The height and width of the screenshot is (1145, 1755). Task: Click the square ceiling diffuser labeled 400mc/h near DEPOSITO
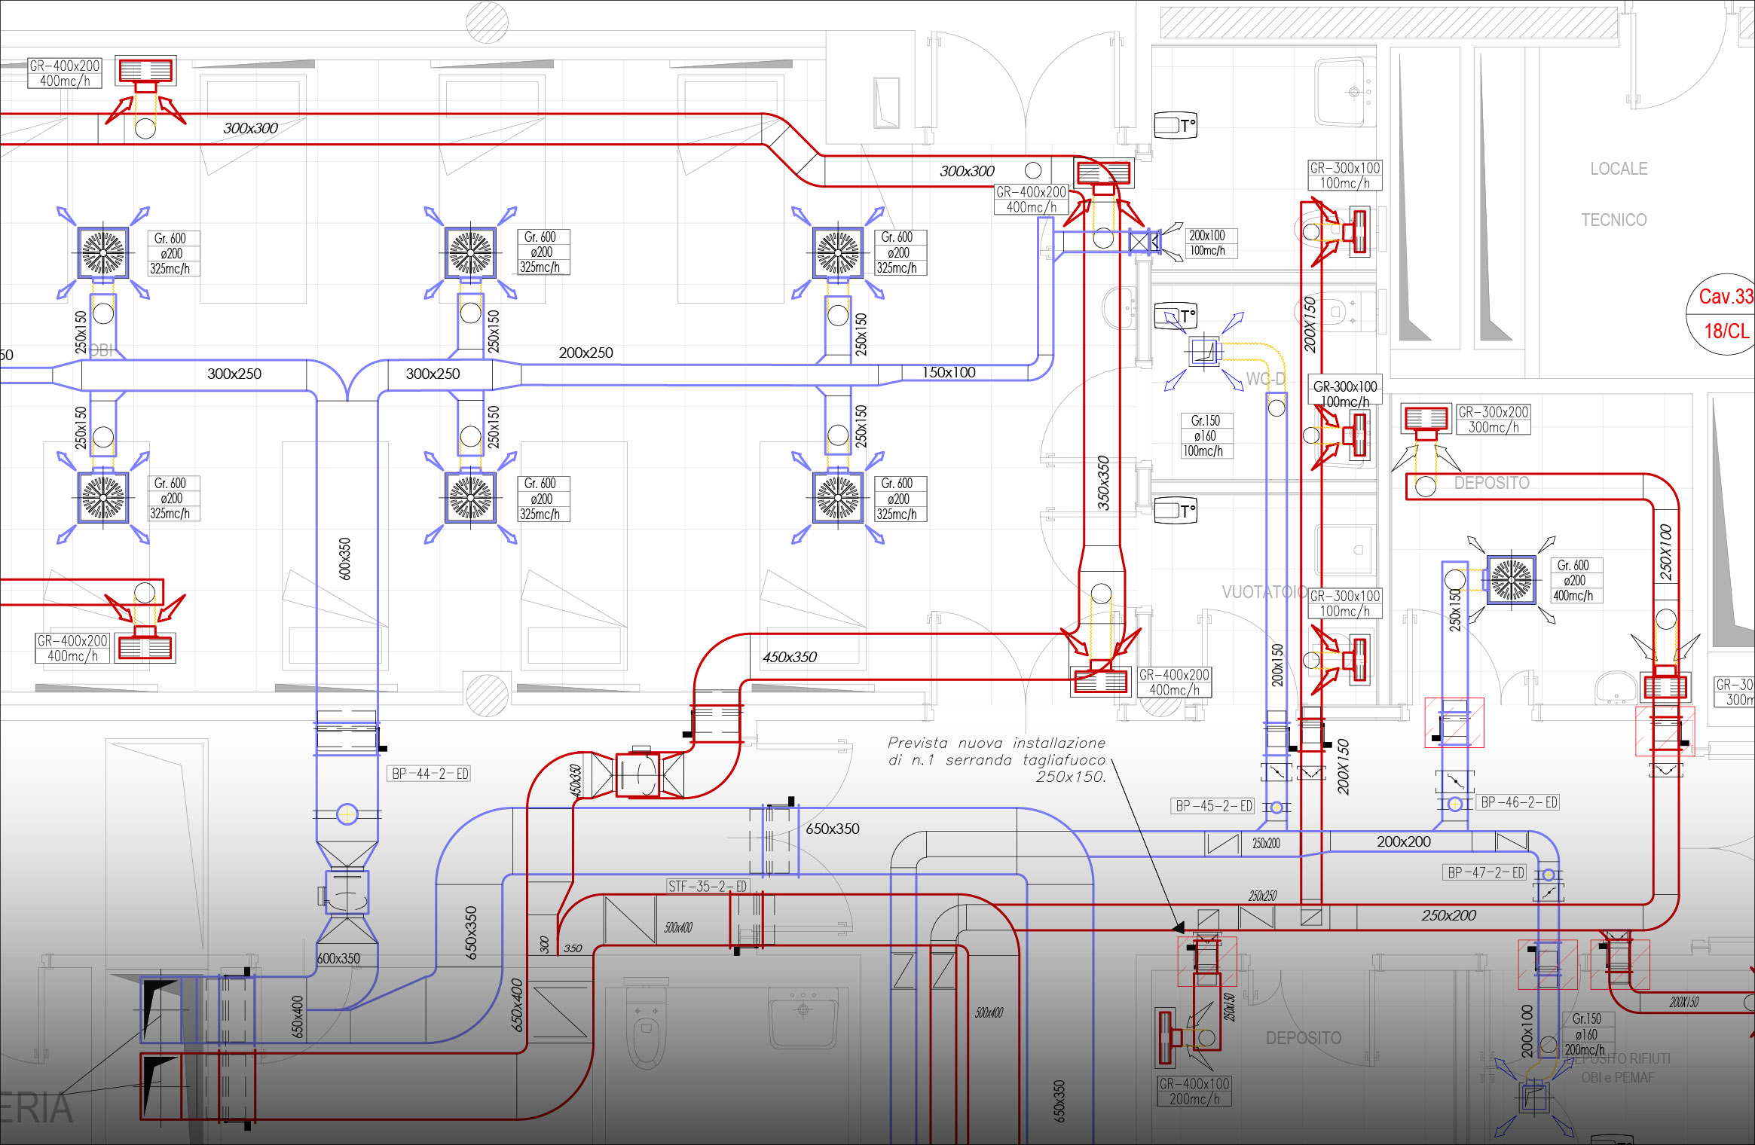(1511, 579)
